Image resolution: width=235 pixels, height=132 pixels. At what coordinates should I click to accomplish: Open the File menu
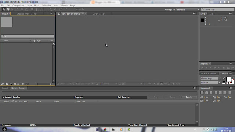3,5
